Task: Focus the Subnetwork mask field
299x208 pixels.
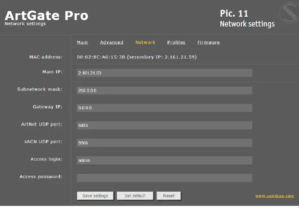Action: pyautogui.click(x=164, y=91)
